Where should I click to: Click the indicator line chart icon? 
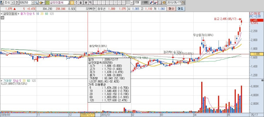pos(156,3)
